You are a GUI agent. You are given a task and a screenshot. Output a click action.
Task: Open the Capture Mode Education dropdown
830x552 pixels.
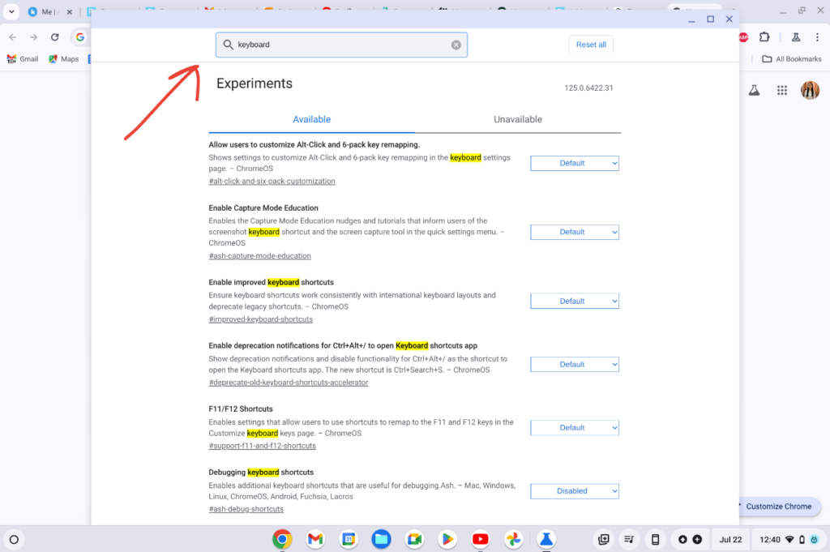coord(574,232)
